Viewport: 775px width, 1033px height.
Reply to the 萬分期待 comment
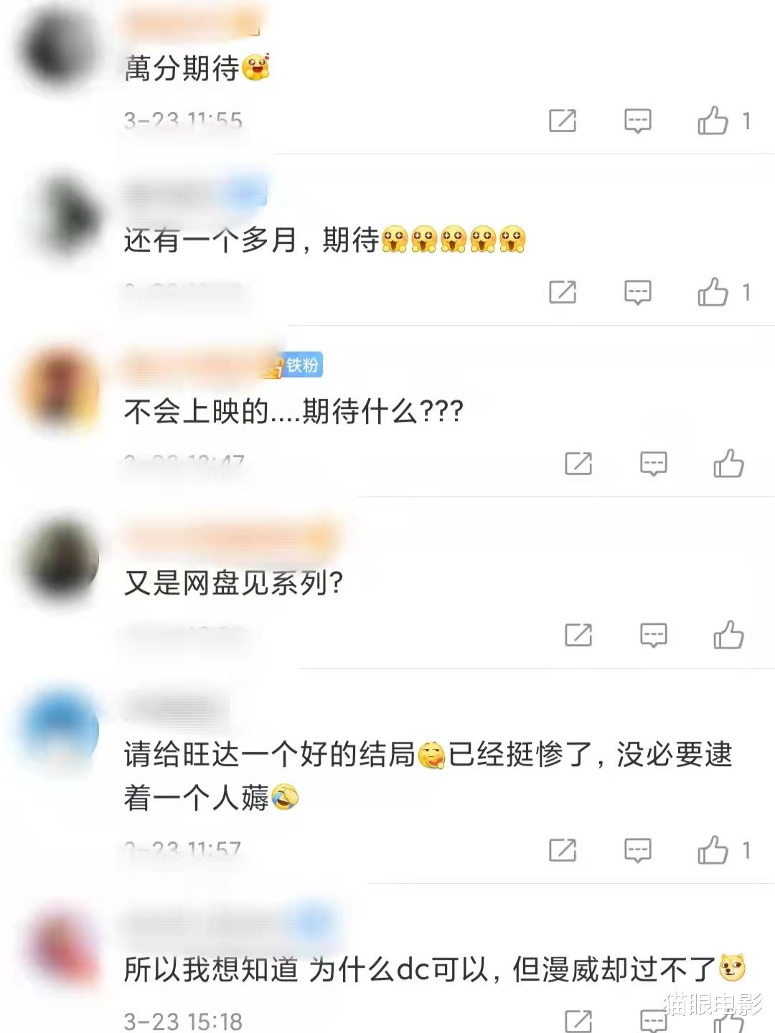[x=637, y=121]
